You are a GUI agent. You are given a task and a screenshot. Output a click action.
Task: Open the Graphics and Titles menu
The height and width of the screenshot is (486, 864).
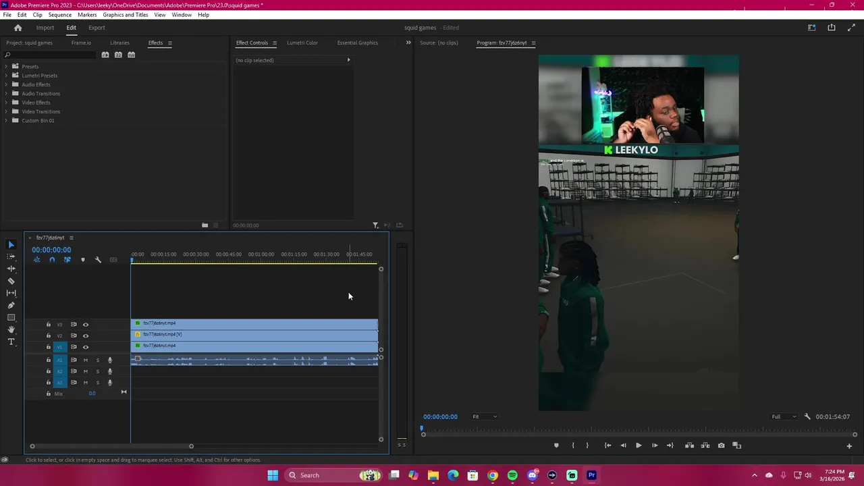pos(125,14)
